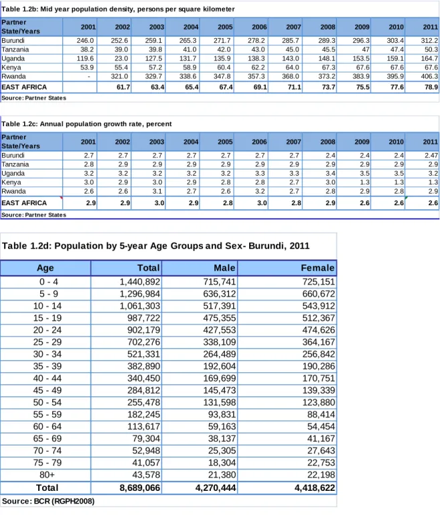Select the 2005 header in Table 1.2b
The height and width of the screenshot is (519, 440).
tap(225, 27)
